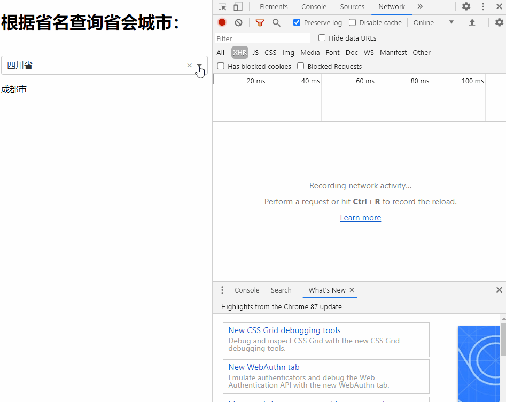Close the bottom drawer panel
This screenshot has width=506, height=402.
[x=499, y=290]
